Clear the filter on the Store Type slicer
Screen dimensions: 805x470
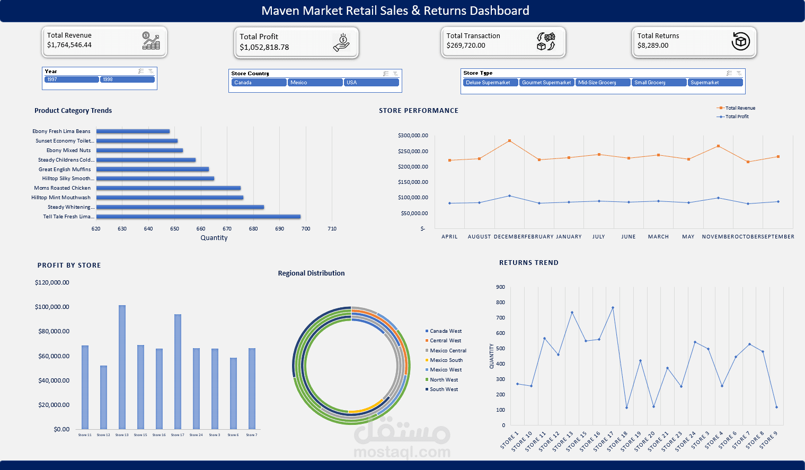point(739,73)
